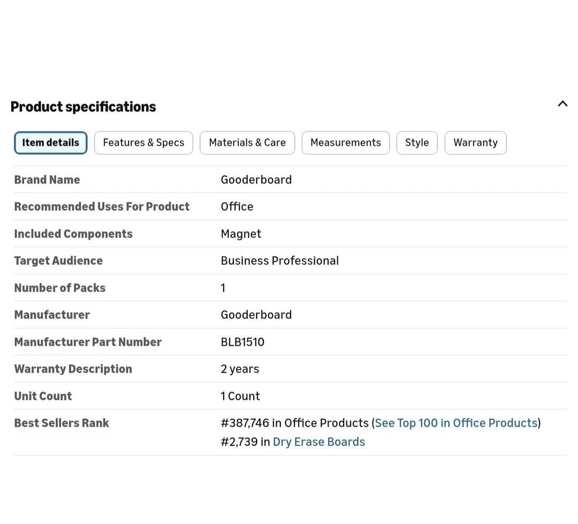Select the Gooderboard brand name value
Image resolution: width=578 pixels, height=524 pixels.
[256, 180]
